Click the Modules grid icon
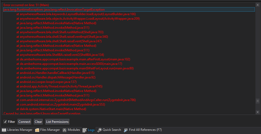 [x=65, y=130]
